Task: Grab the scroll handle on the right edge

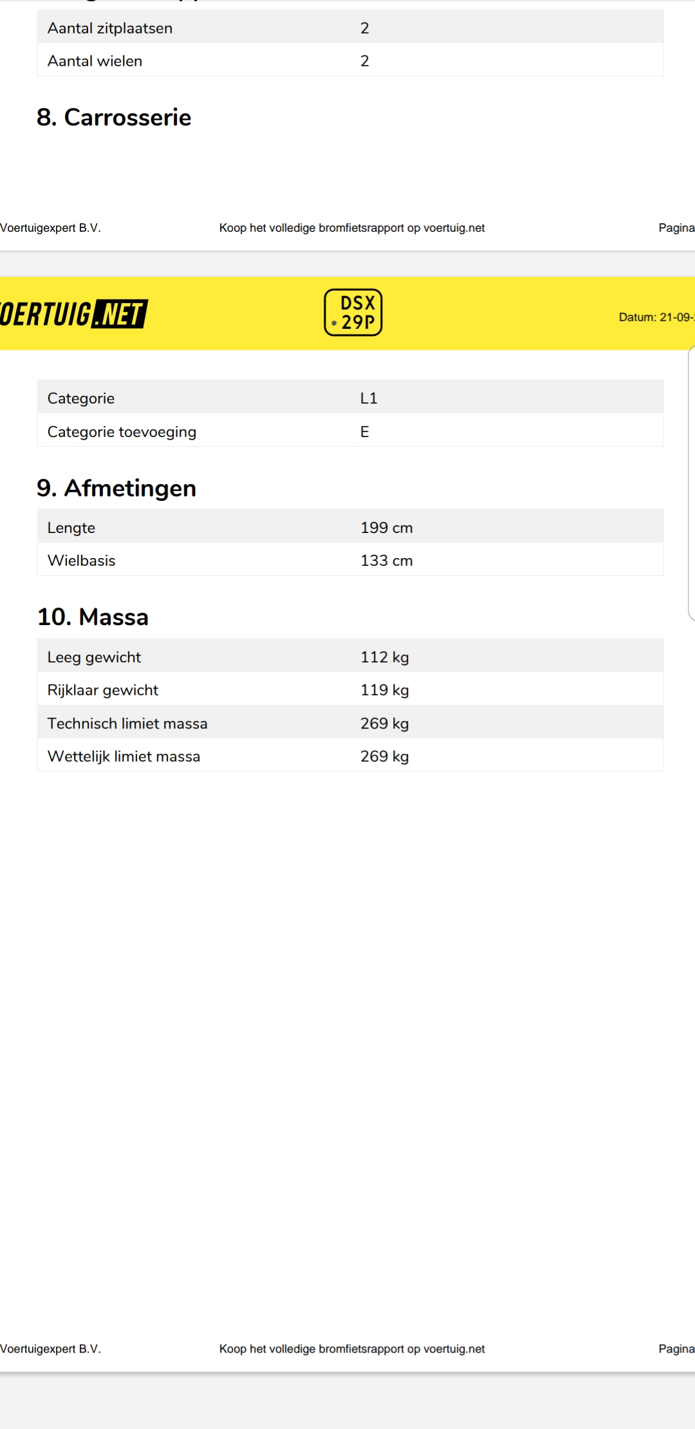Action: click(x=692, y=483)
